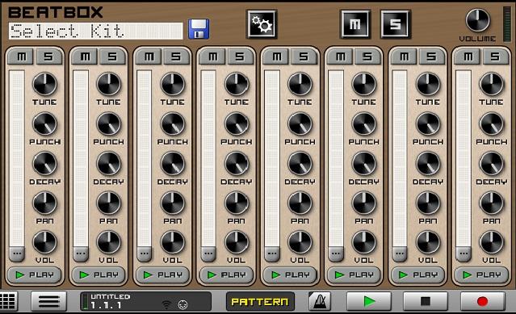Screen dimensions: 516x314
Task: Start recording with the red record button
Action: click(x=482, y=301)
